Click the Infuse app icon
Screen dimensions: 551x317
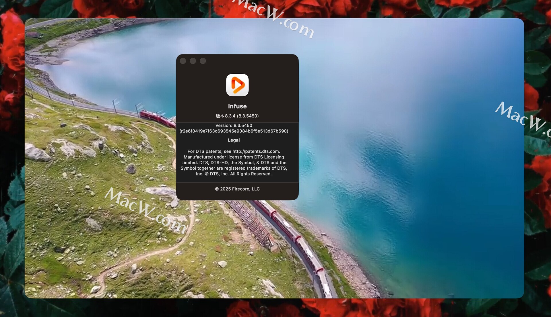237,85
